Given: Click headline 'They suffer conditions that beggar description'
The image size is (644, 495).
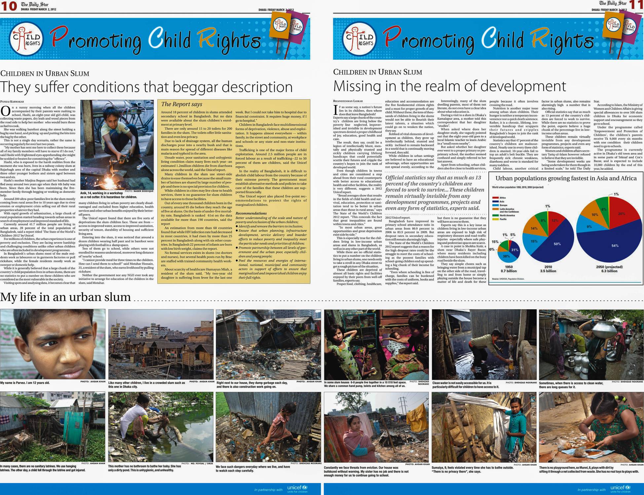Looking at the screenshot, I should point(146,87).
